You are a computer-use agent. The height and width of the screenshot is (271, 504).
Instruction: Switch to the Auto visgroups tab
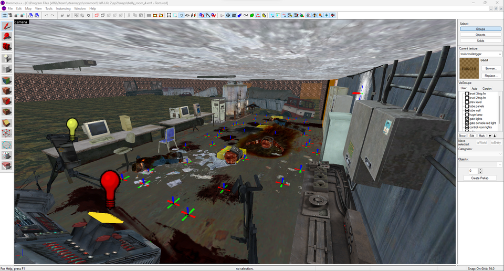[x=474, y=88]
